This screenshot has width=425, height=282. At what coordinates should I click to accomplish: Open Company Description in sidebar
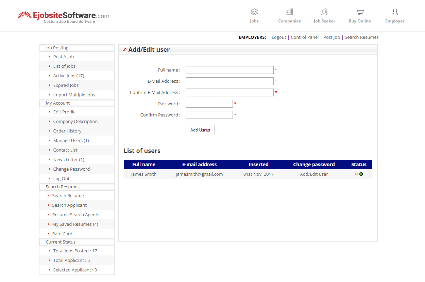(75, 122)
